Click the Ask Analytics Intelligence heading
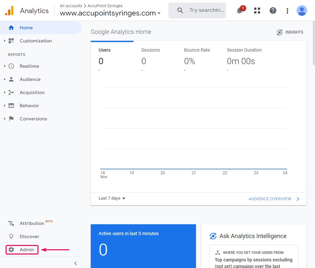The width and height of the screenshot is (315, 268). [253, 236]
